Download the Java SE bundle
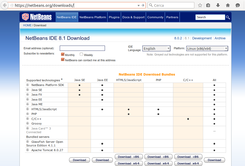This screenshot has width=245, height=166. click(x=80, y=160)
